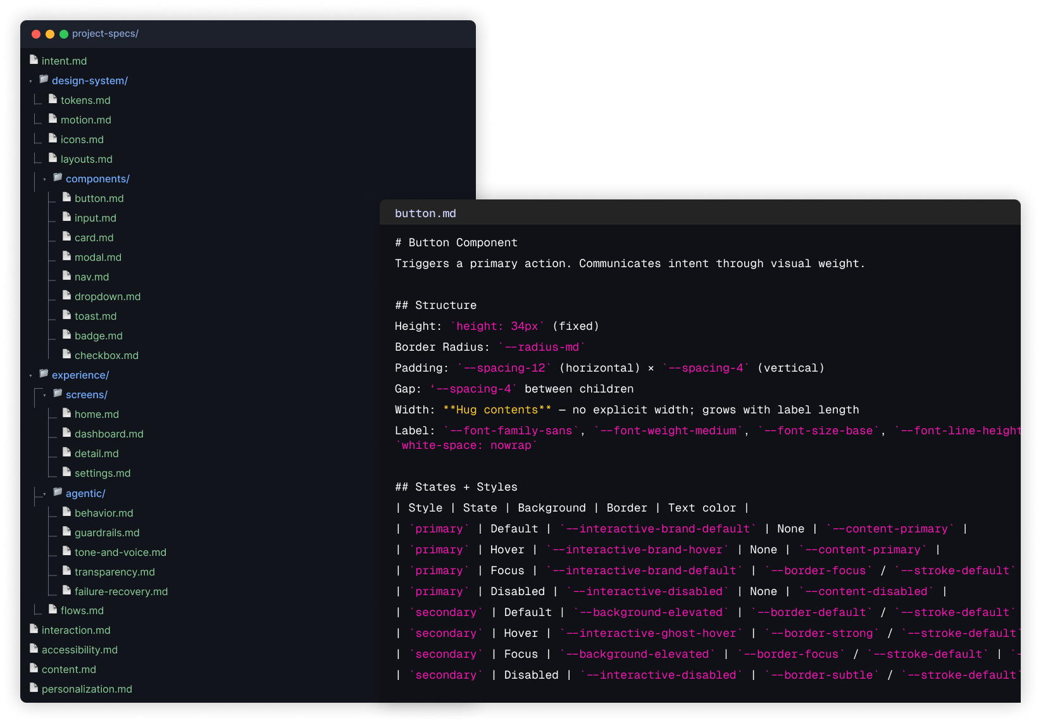The width and height of the screenshot is (1041, 723).
Task: Click the file icon beside input.md
Action: [x=67, y=217]
